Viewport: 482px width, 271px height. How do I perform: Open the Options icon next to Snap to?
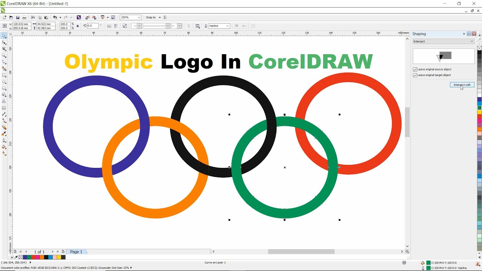(165, 17)
